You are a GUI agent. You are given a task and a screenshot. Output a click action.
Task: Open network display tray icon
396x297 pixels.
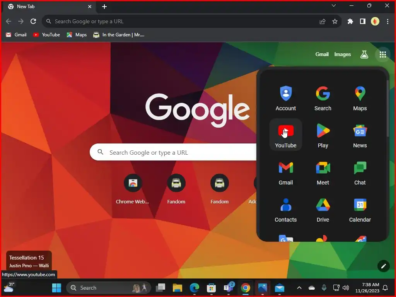tap(336, 288)
